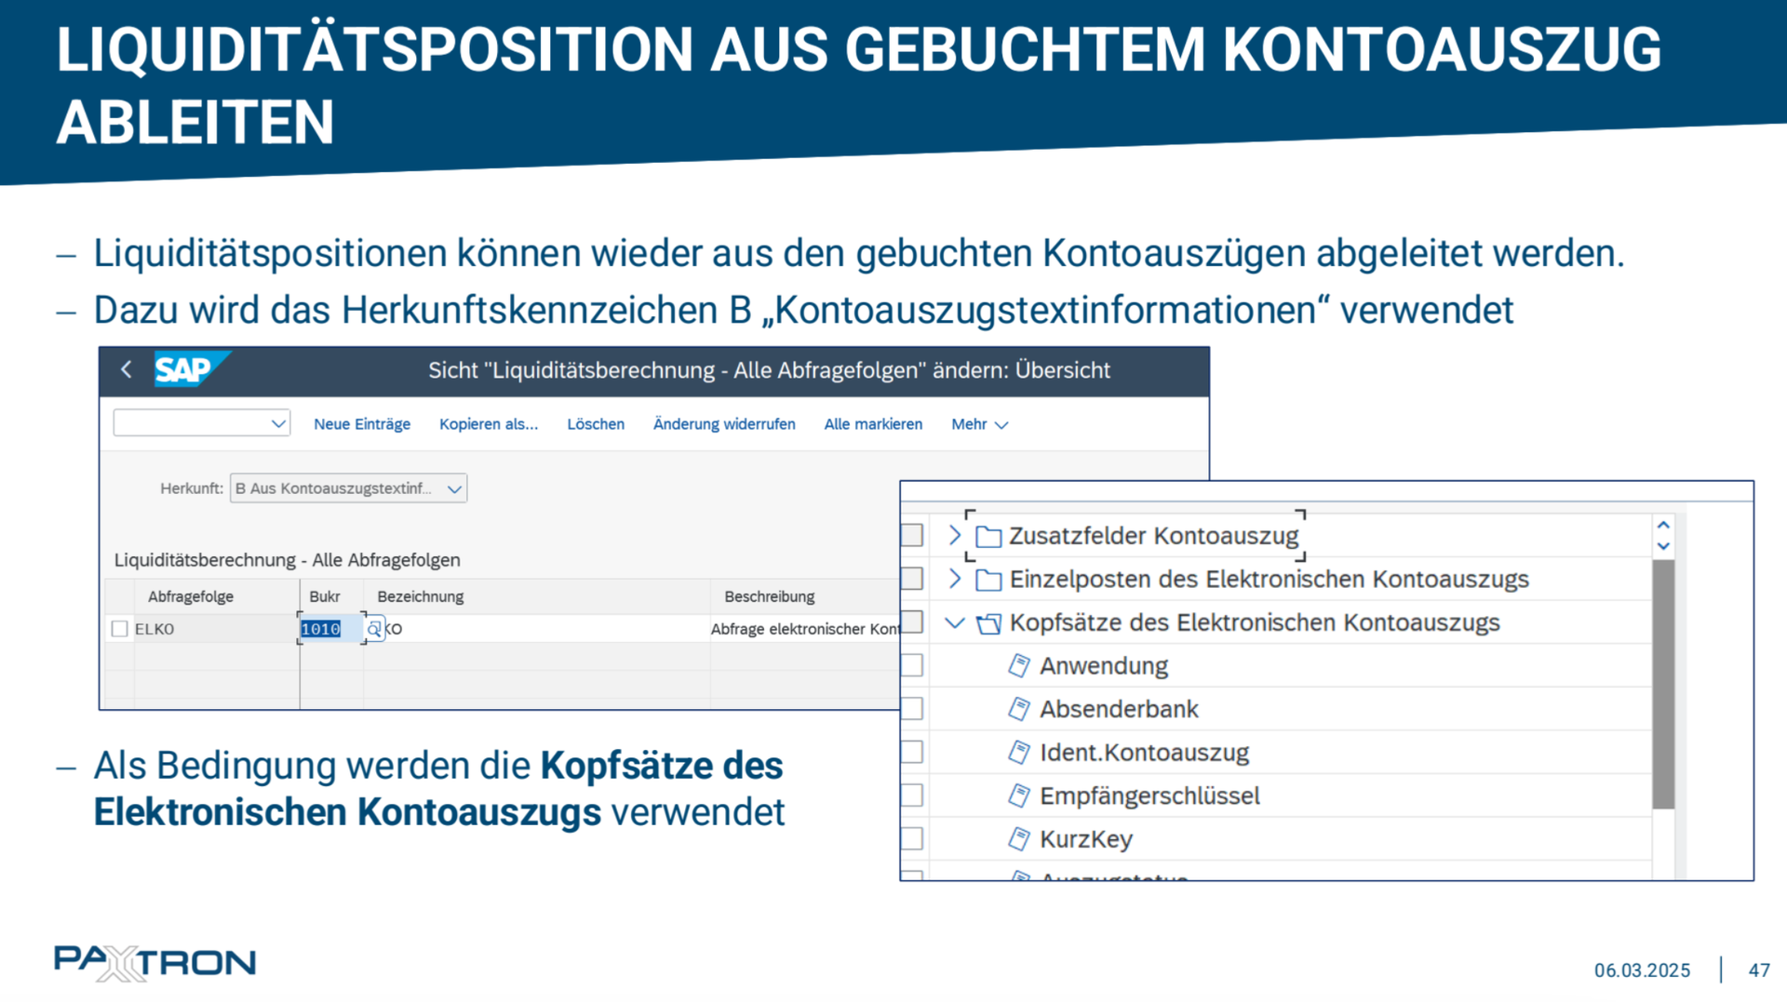This screenshot has height=1002, width=1787.
Task: Check the box beside KurzKey
Action: click(912, 839)
